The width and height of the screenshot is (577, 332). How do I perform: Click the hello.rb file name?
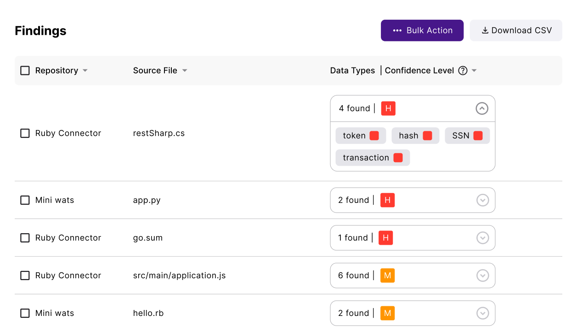(x=148, y=313)
